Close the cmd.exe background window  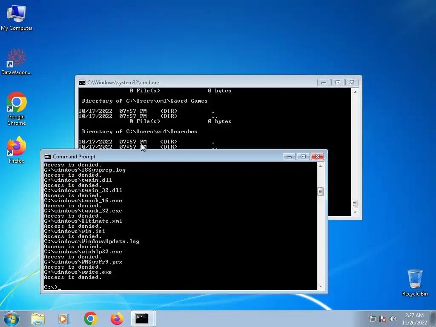coord(352,83)
